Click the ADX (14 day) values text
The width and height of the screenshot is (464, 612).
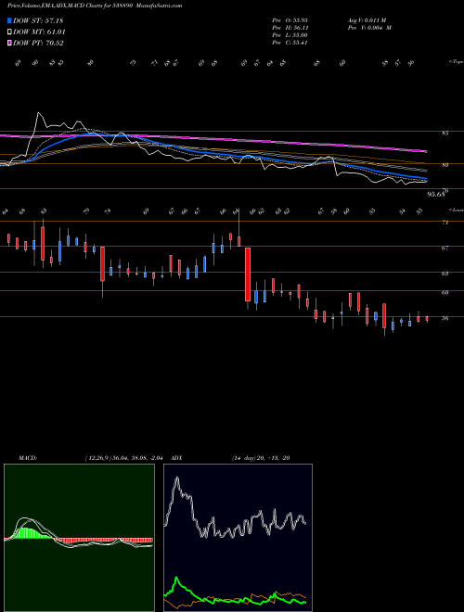pyautogui.click(x=261, y=458)
